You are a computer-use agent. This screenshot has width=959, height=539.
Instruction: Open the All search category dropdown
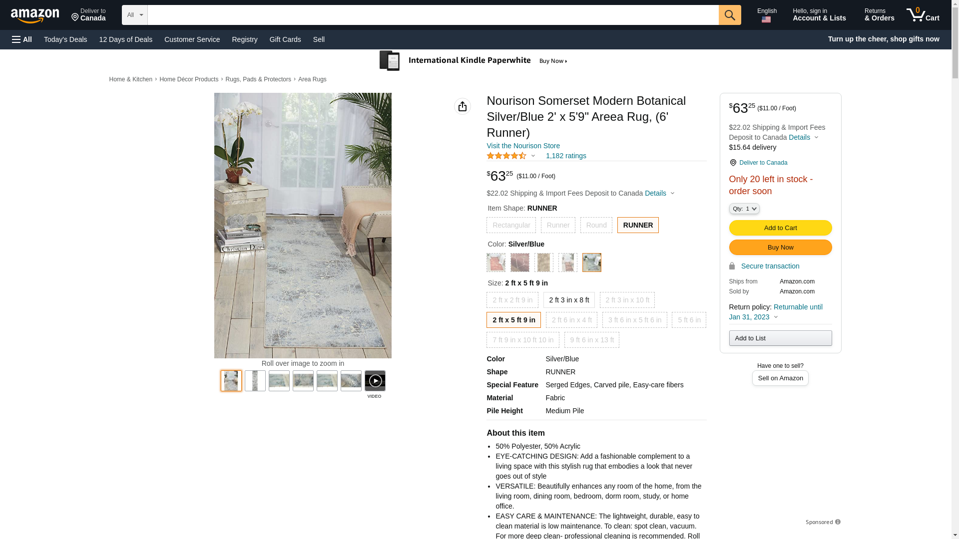pos(135,15)
